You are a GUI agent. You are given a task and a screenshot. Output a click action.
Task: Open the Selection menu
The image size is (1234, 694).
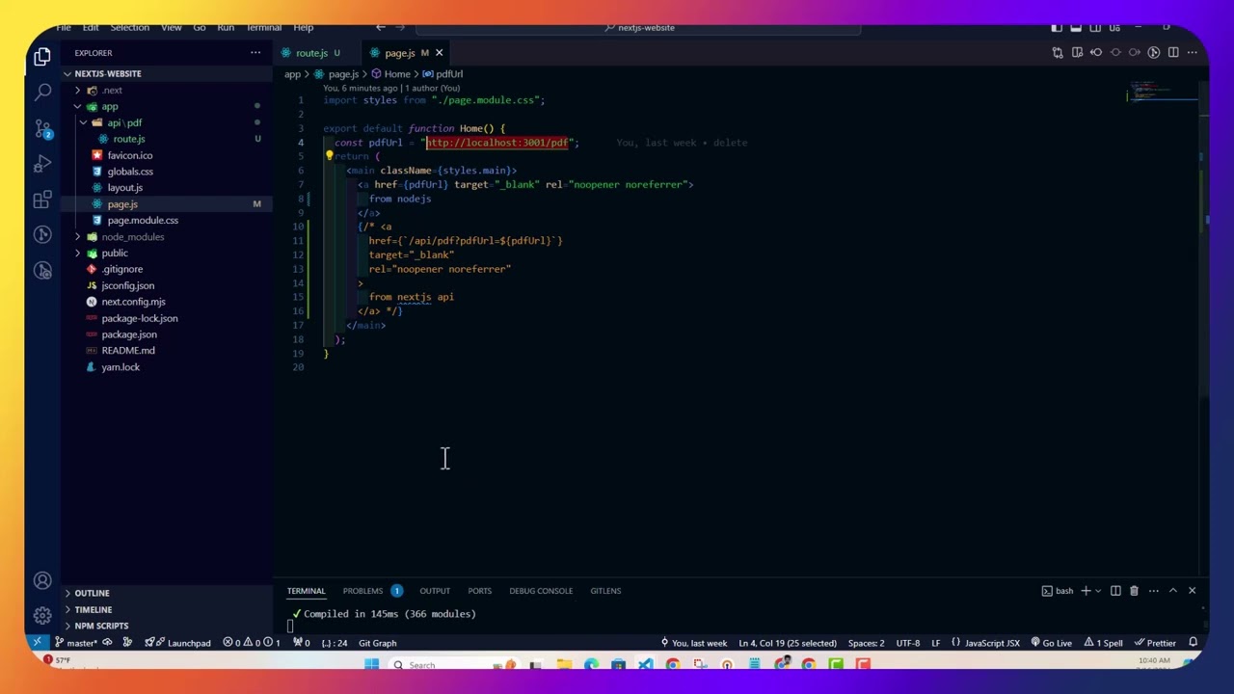pyautogui.click(x=129, y=28)
